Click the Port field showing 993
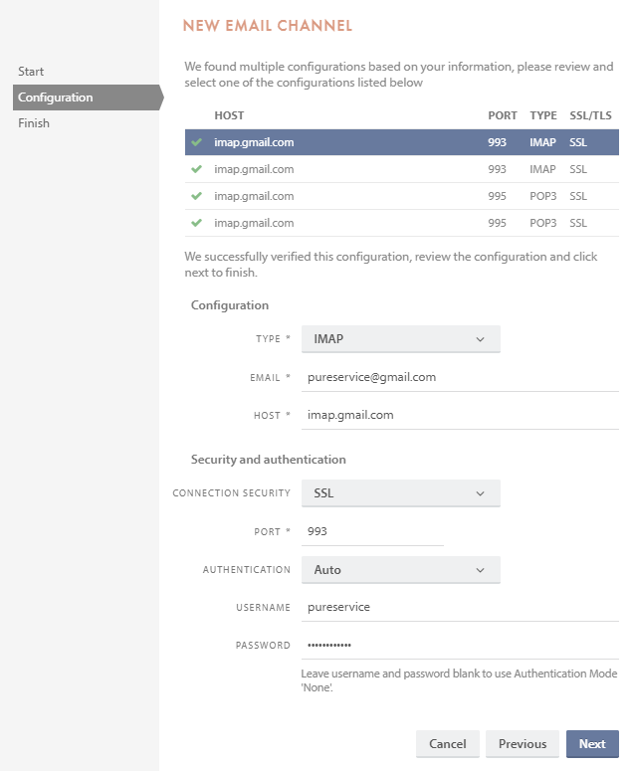632x771 pixels. [372, 531]
